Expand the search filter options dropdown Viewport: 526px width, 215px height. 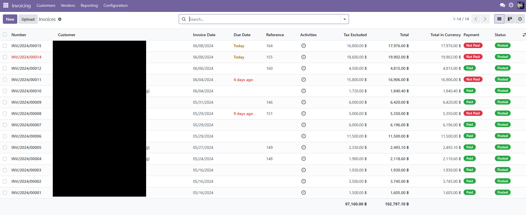[344, 19]
